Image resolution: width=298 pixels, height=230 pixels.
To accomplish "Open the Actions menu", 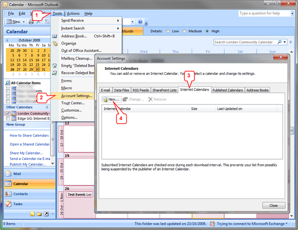I will pos(73,13).
